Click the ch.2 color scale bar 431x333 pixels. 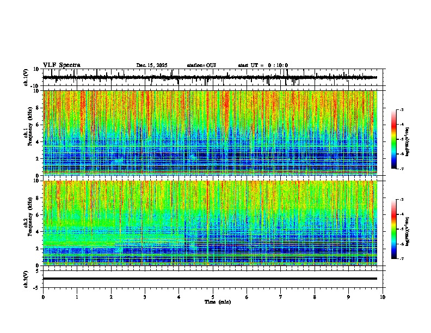click(x=393, y=229)
